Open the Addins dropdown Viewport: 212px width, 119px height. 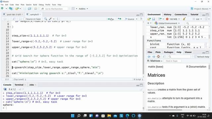tap(83, 9)
